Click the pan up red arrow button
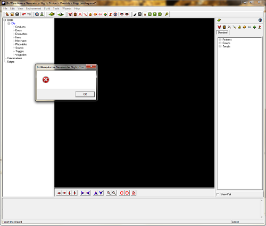The height and width of the screenshot is (226, 266). pos(70,193)
